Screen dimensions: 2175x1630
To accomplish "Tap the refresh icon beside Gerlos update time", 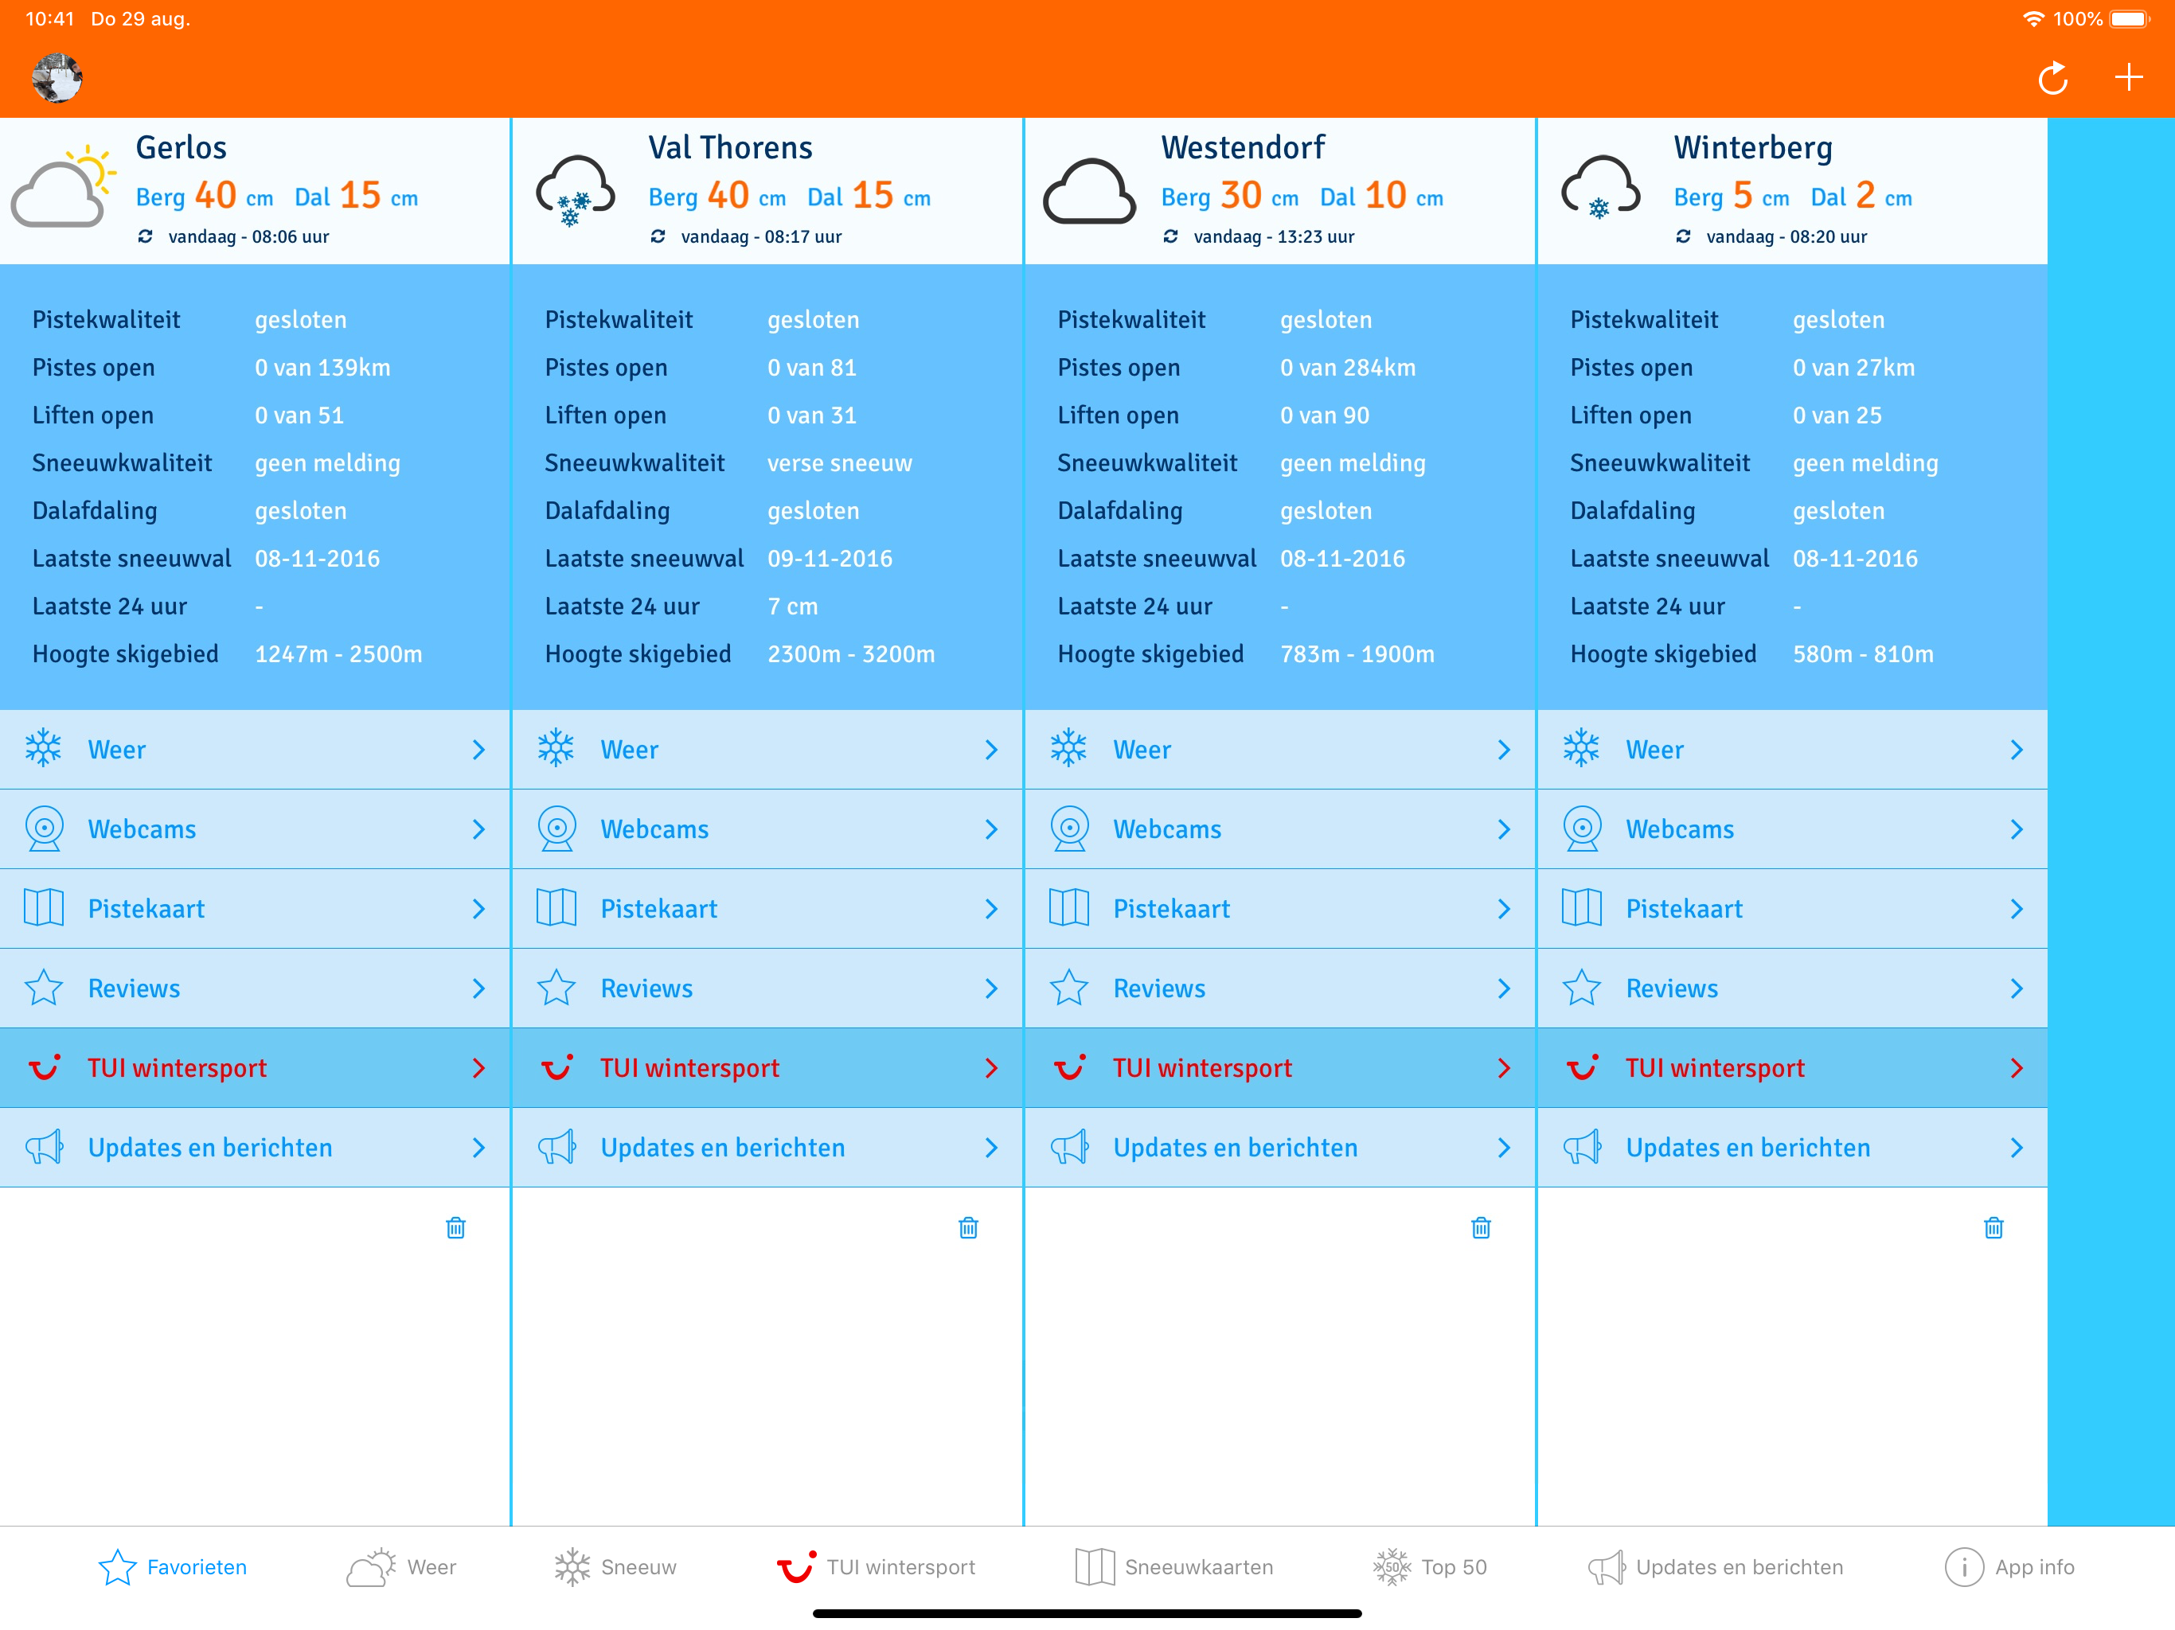I will coord(146,236).
